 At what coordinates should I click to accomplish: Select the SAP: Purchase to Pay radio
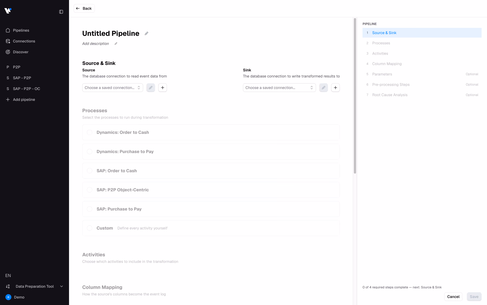[x=90, y=209]
